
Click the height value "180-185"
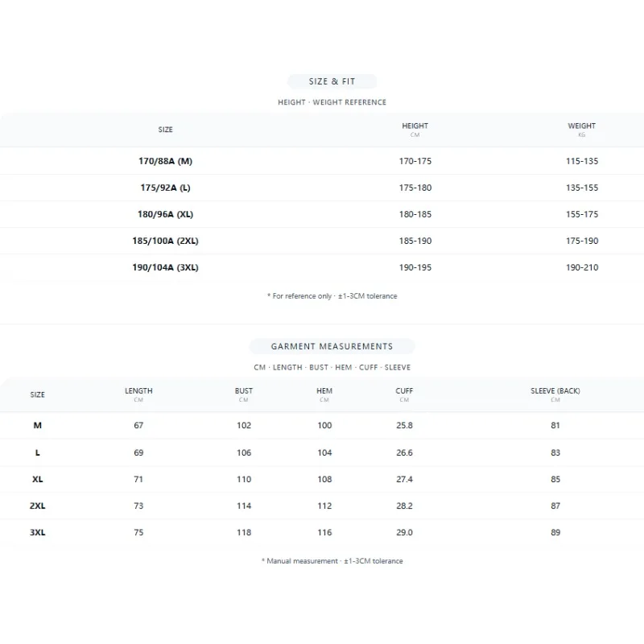click(x=415, y=214)
